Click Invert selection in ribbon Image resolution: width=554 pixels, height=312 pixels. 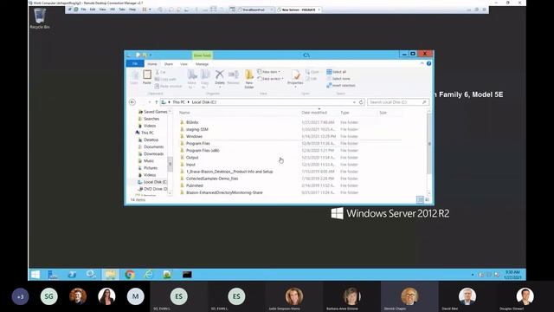click(x=341, y=85)
